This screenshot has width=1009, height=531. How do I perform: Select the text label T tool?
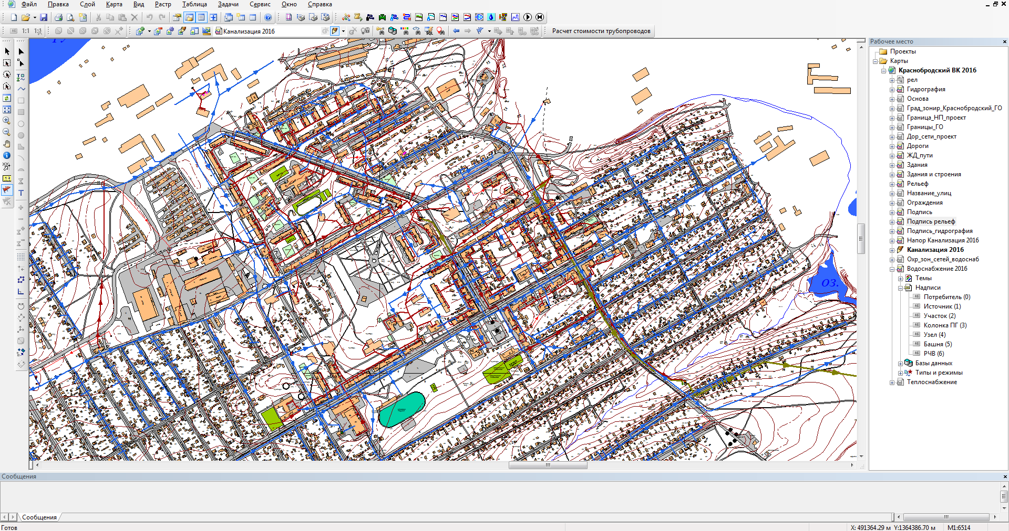[x=21, y=193]
